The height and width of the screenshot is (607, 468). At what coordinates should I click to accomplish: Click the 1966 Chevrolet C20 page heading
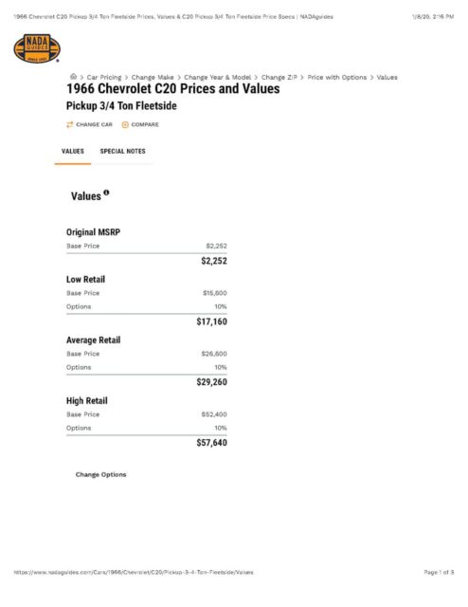coord(172,88)
